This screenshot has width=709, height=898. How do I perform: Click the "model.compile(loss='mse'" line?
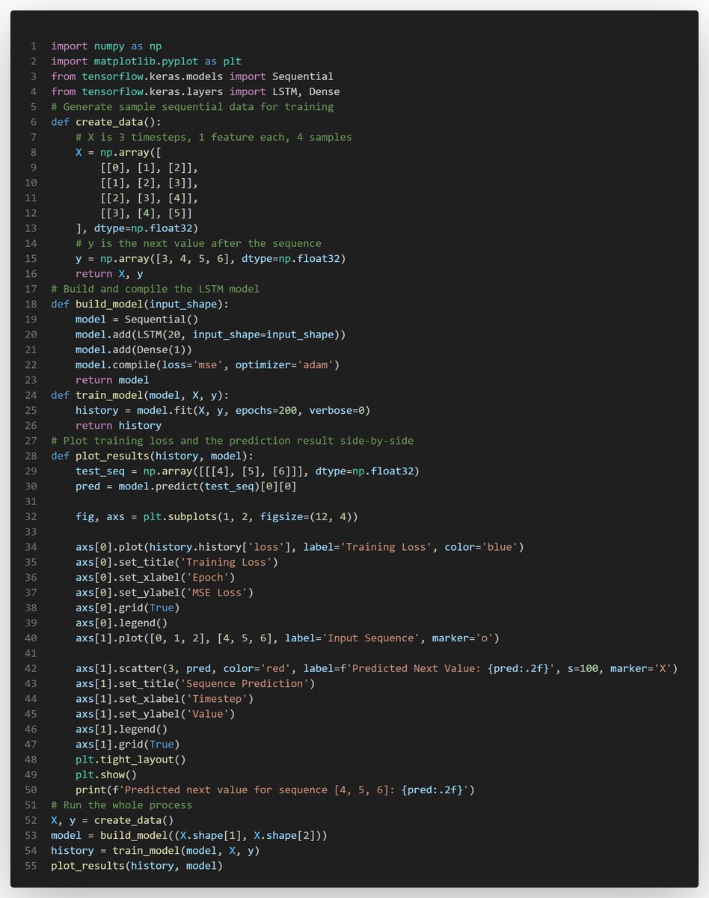point(207,364)
